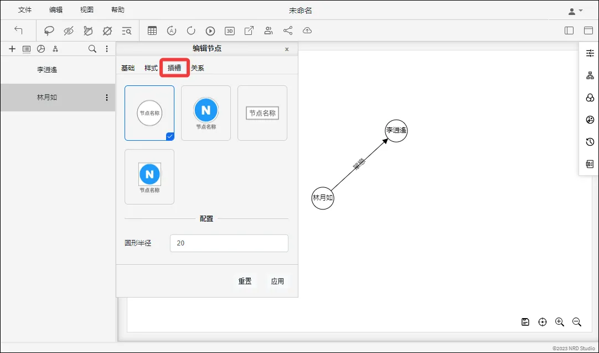Click the 应用 button
Image resolution: width=599 pixels, height=353 pixels.
tap(277, 281)
